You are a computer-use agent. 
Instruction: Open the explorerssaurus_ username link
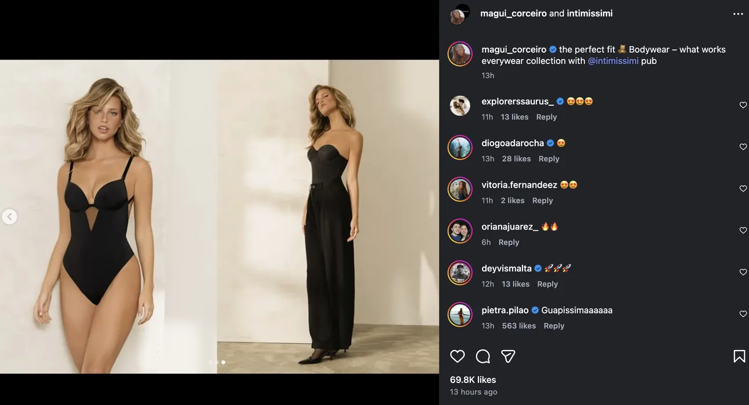pos(517,101)
